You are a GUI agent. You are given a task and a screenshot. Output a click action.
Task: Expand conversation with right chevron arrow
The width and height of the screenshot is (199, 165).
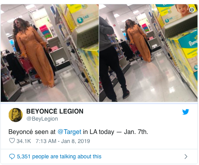click(186, 156)
